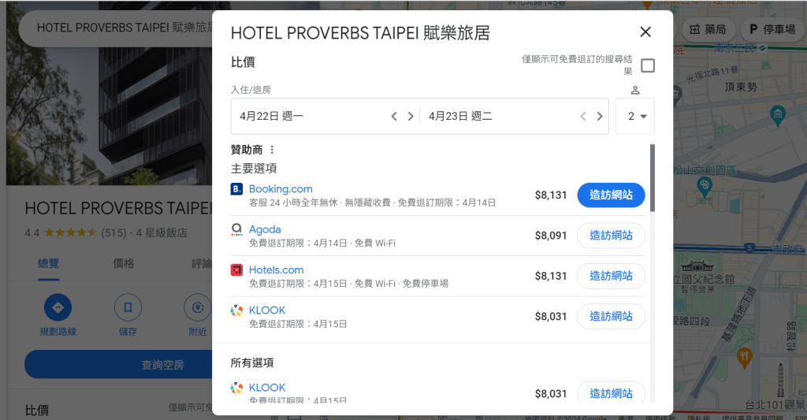Click the Booking.com logo icon
Viewport: 807px width, 420px height.
click(236, 189)
